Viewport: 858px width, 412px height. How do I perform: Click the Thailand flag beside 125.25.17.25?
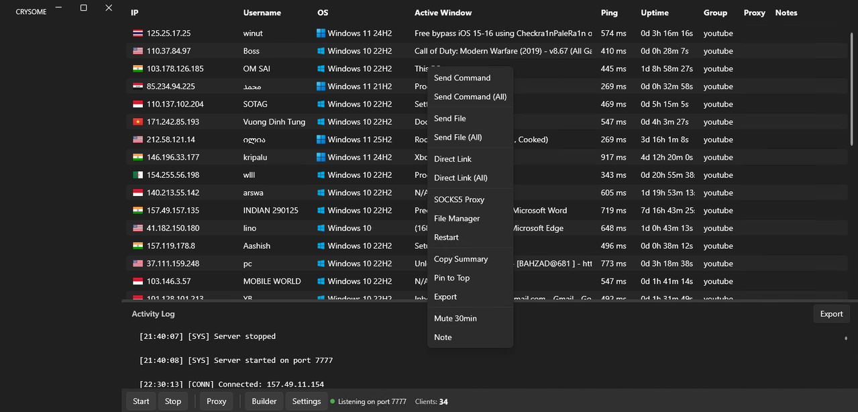tap(138, 34)
